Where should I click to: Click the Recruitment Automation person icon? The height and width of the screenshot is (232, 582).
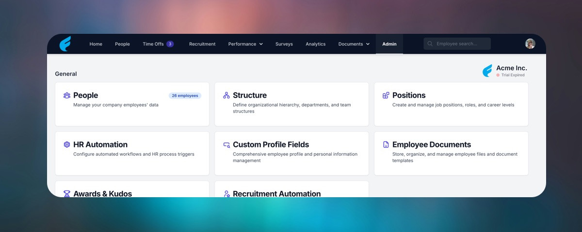pyautogui.click(x=226, y=194)
